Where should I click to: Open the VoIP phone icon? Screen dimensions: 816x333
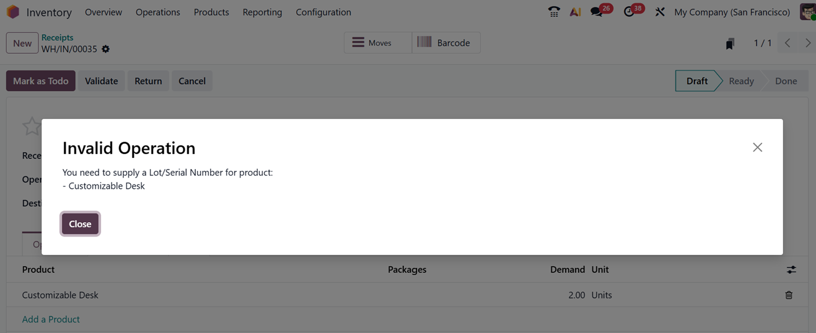tap(554, 12)
